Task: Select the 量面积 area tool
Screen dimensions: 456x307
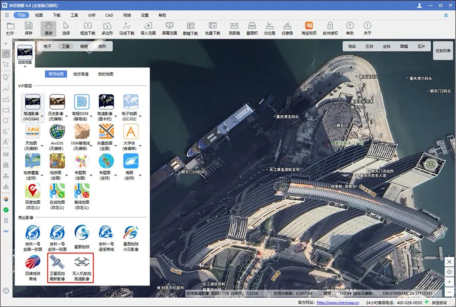Action: pyautogui.click(x=252, y=28)
